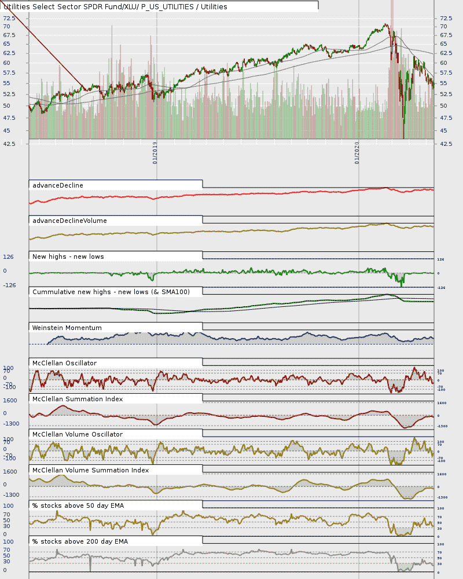Click the -1300 value left of McClellan Volume Summation Index
Viewport: 463px width, 579px height.
coord(11,495)
